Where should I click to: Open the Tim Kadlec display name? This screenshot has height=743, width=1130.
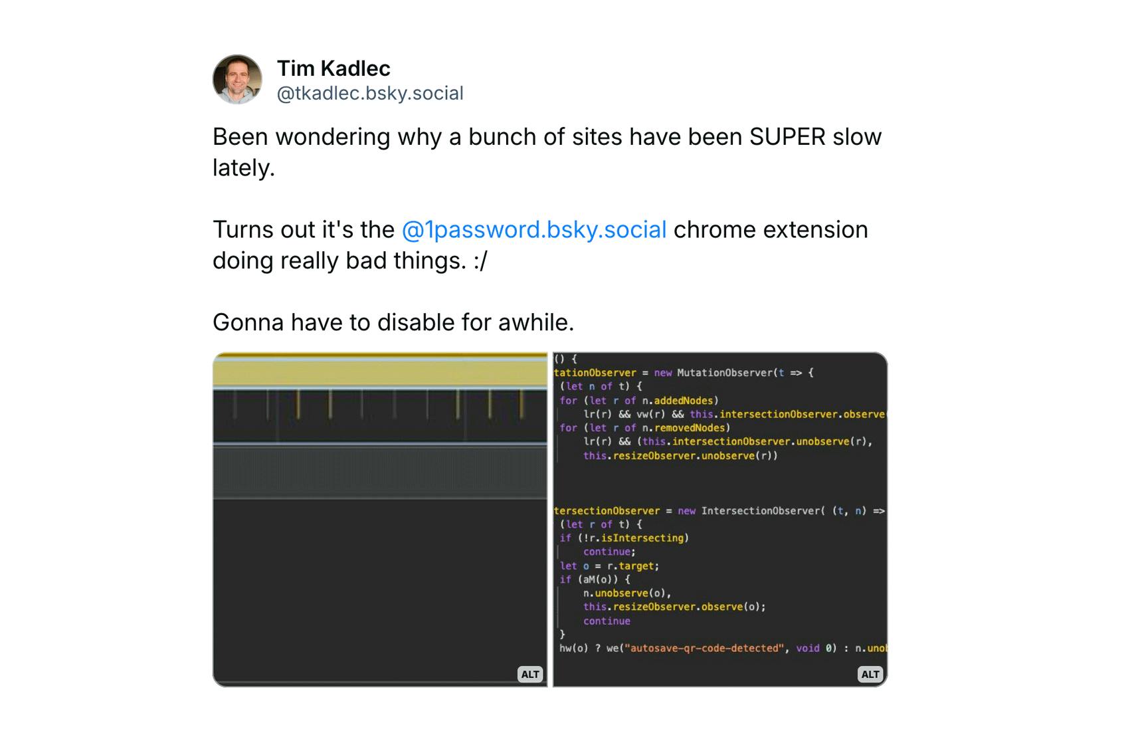pos(333,68)
